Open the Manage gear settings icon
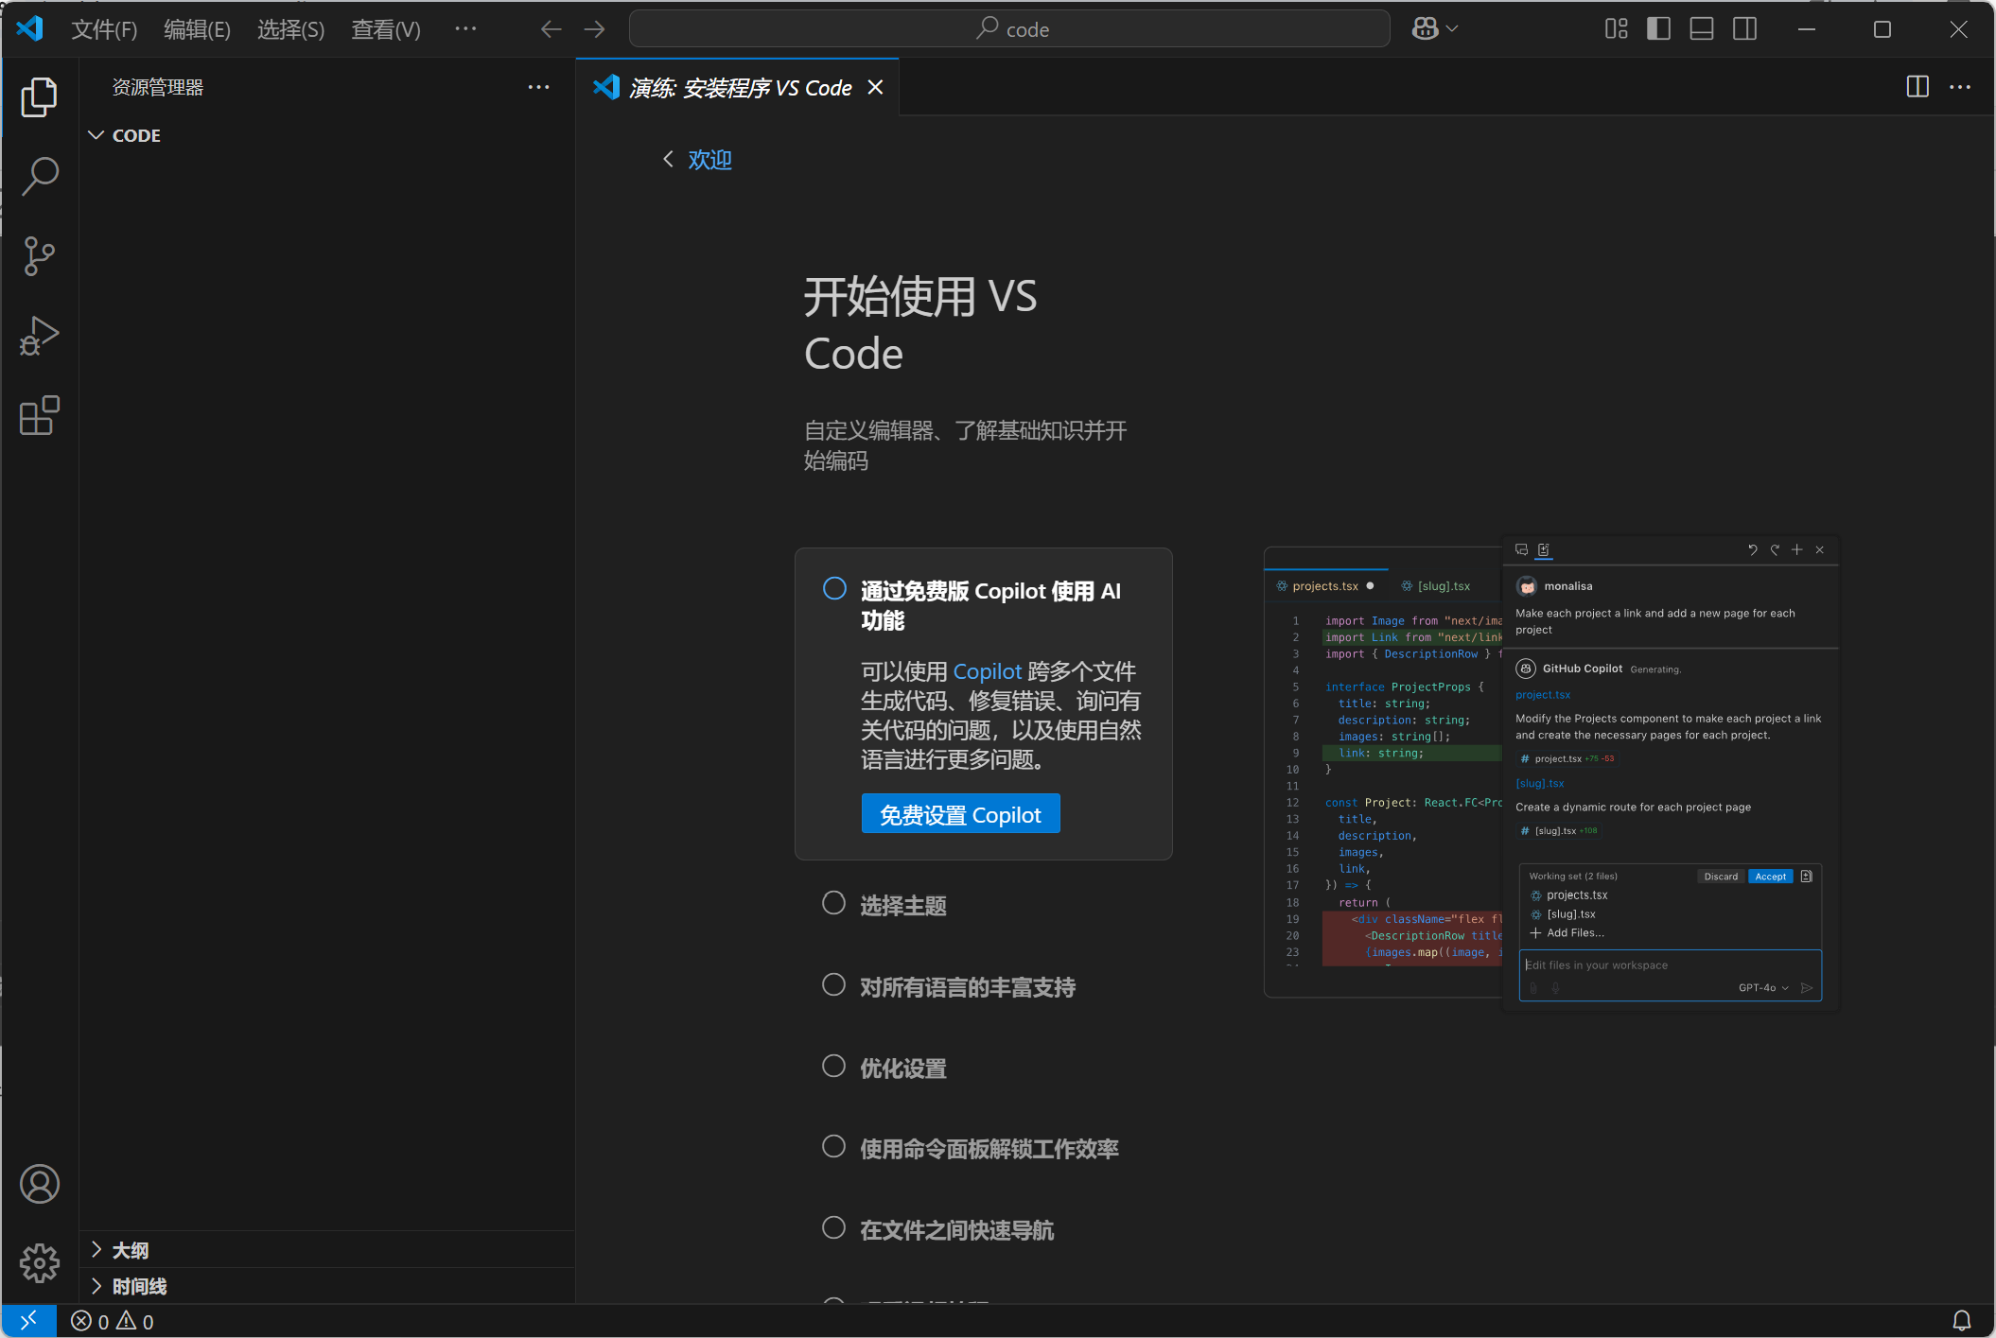This screenshot has height=1338, width=1996. [x=39, y=1262]
